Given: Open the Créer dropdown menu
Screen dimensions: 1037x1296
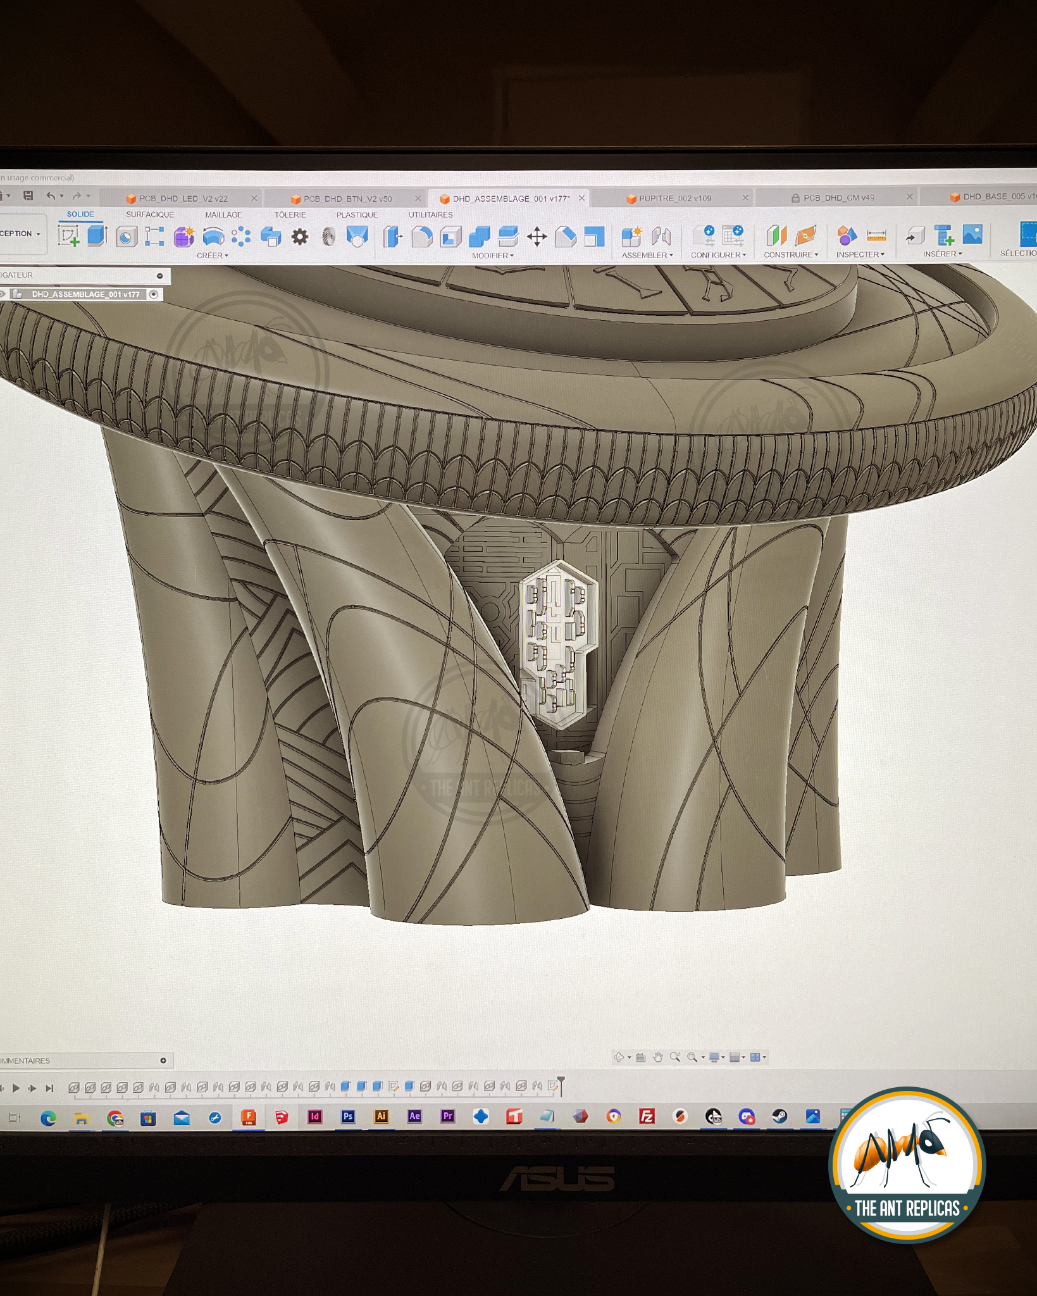Looking at the screenshot, I should point(213,256).
